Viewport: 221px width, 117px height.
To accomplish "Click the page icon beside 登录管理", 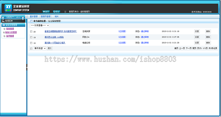I will click(x=4, y=36).
